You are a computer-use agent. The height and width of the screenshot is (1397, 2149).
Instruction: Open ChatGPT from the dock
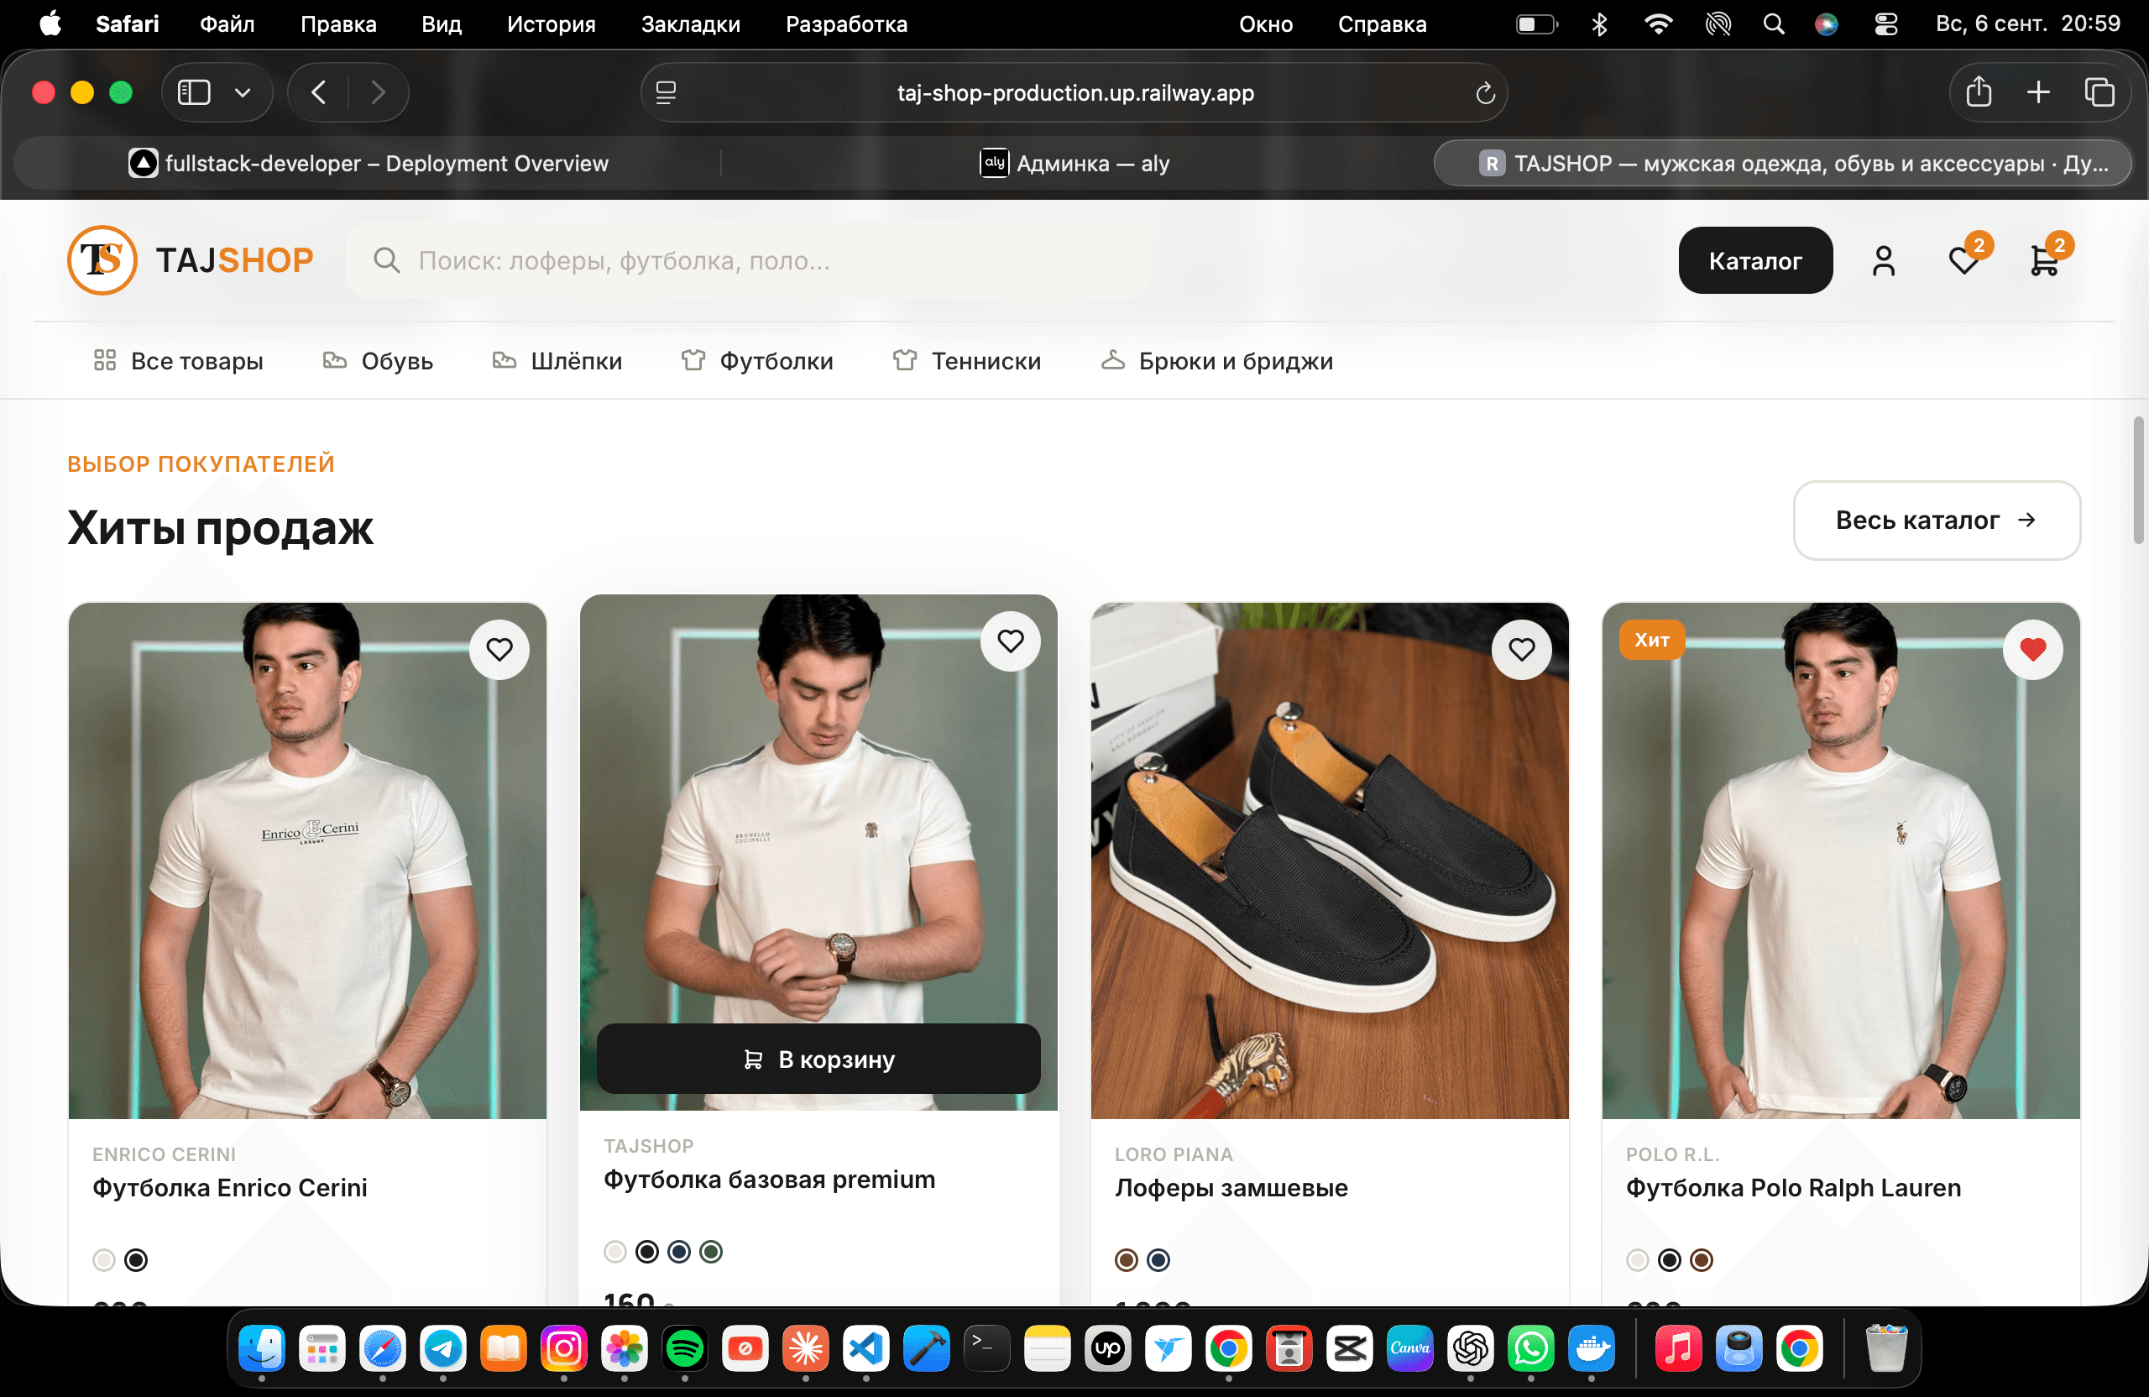(x=1470, y=1349)
